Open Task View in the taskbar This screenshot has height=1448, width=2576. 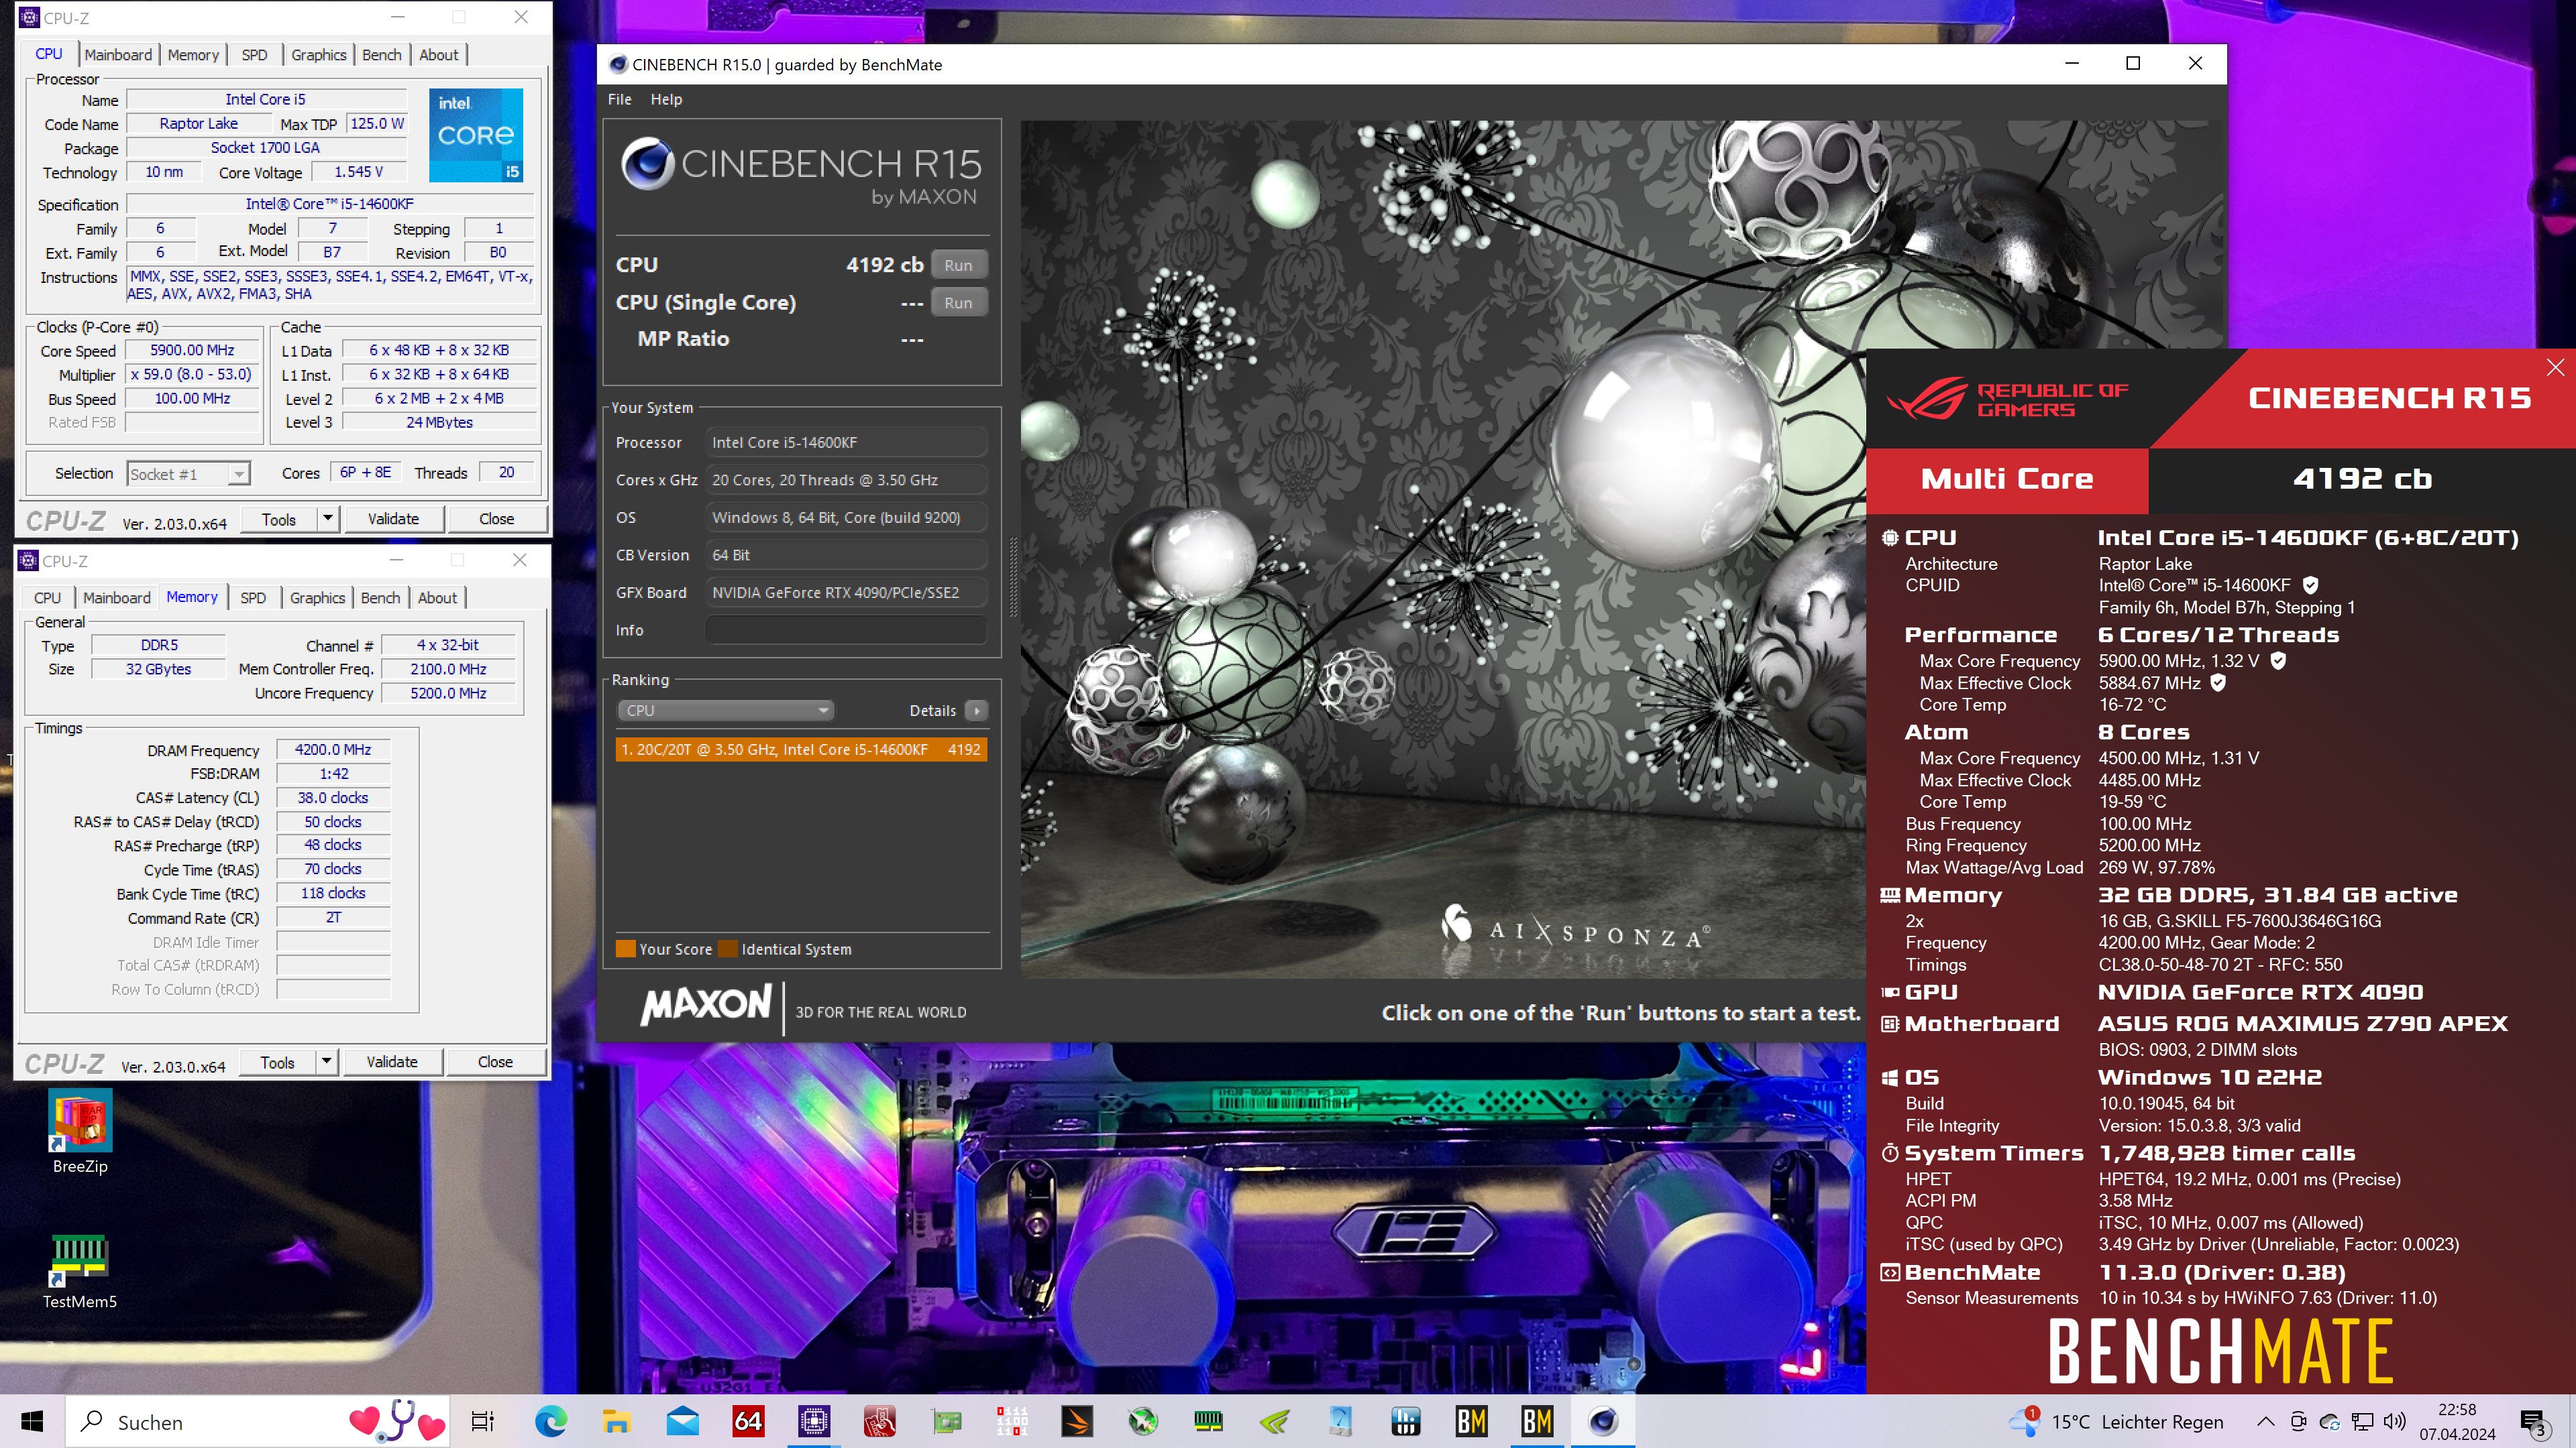point(483,1421)
